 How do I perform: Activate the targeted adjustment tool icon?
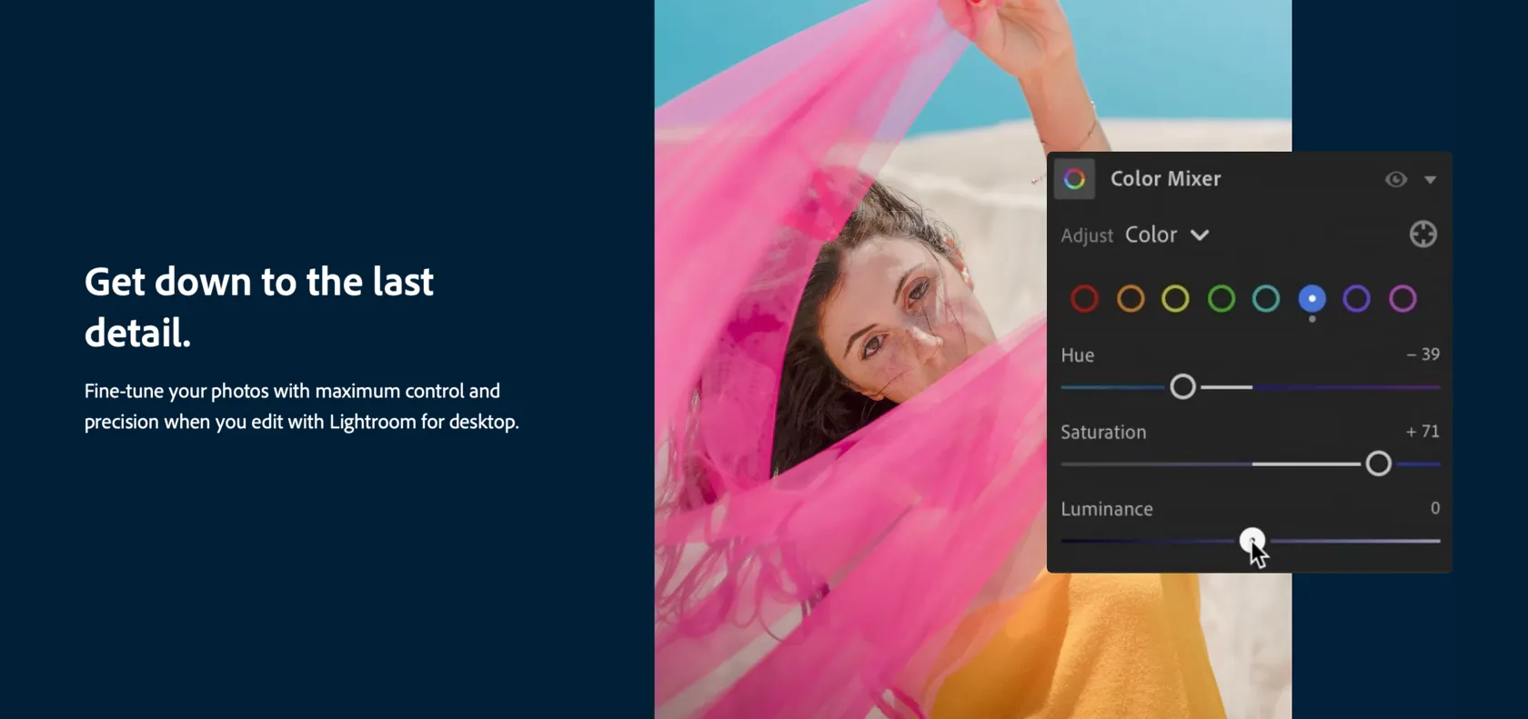[x=1422, y=235]
